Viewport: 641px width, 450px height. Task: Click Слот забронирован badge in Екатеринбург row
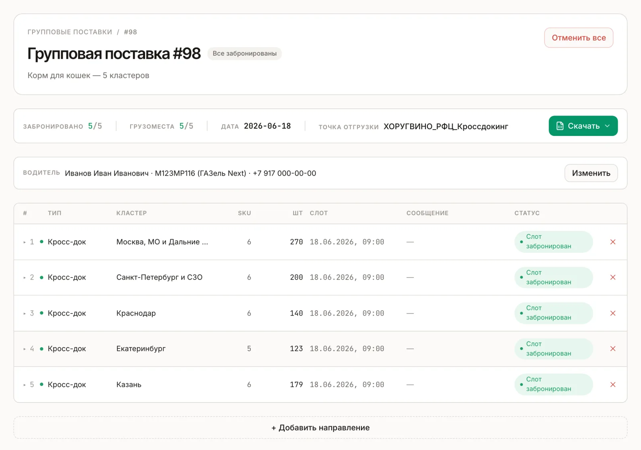[x=553, y=349]
